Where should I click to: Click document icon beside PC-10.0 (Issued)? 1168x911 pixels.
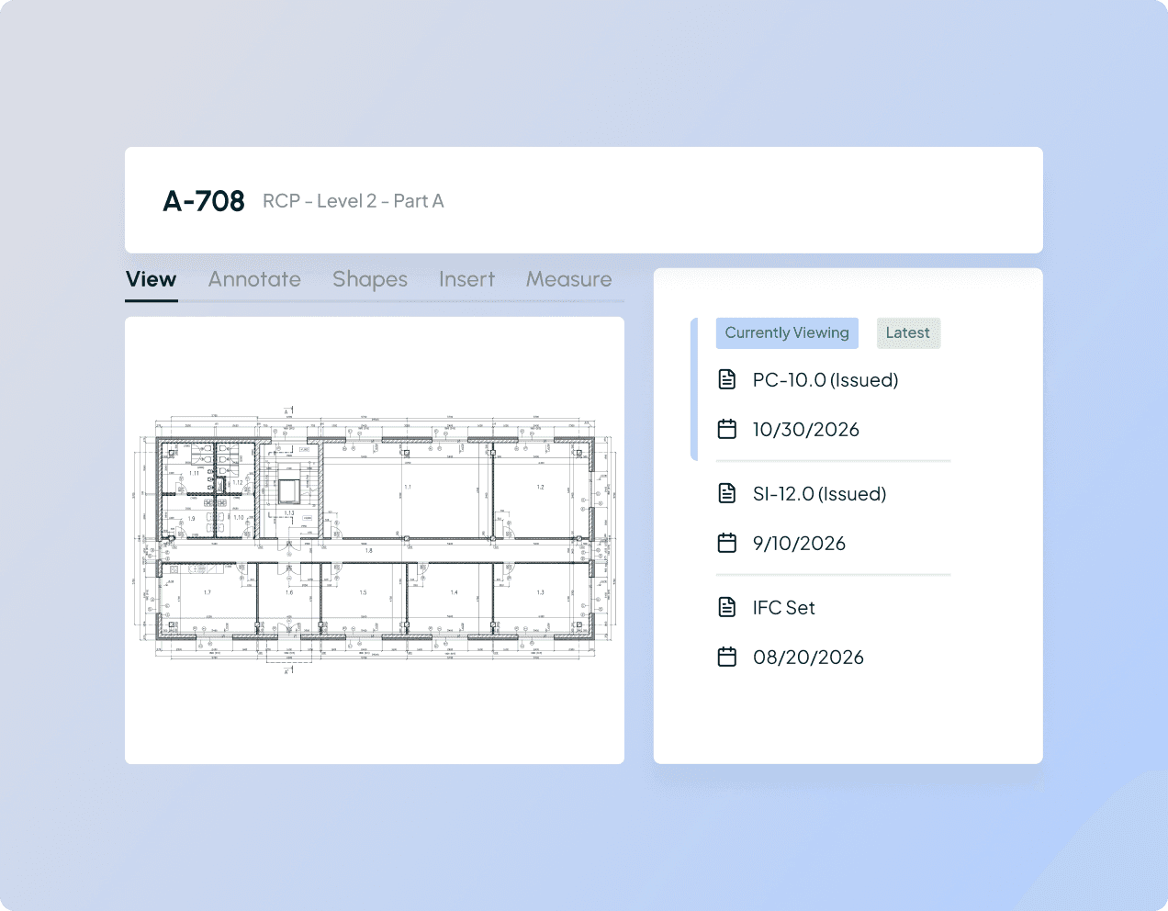point(727,379)
